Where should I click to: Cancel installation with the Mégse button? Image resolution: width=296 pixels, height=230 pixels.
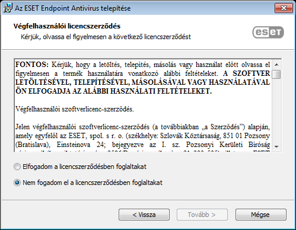pyautogui.click(x=261, y=215)
